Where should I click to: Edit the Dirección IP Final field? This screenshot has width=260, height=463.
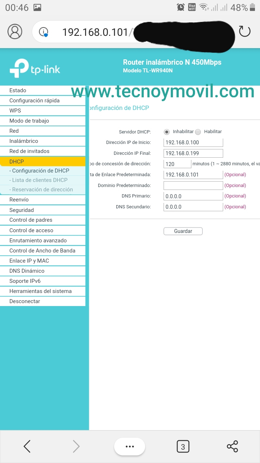(193, 153)
